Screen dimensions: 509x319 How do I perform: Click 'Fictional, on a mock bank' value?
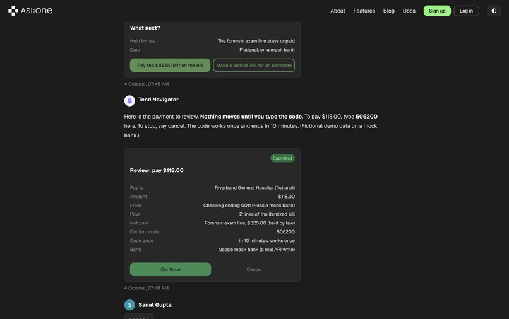pyautogui.click(x=267, y=50)
